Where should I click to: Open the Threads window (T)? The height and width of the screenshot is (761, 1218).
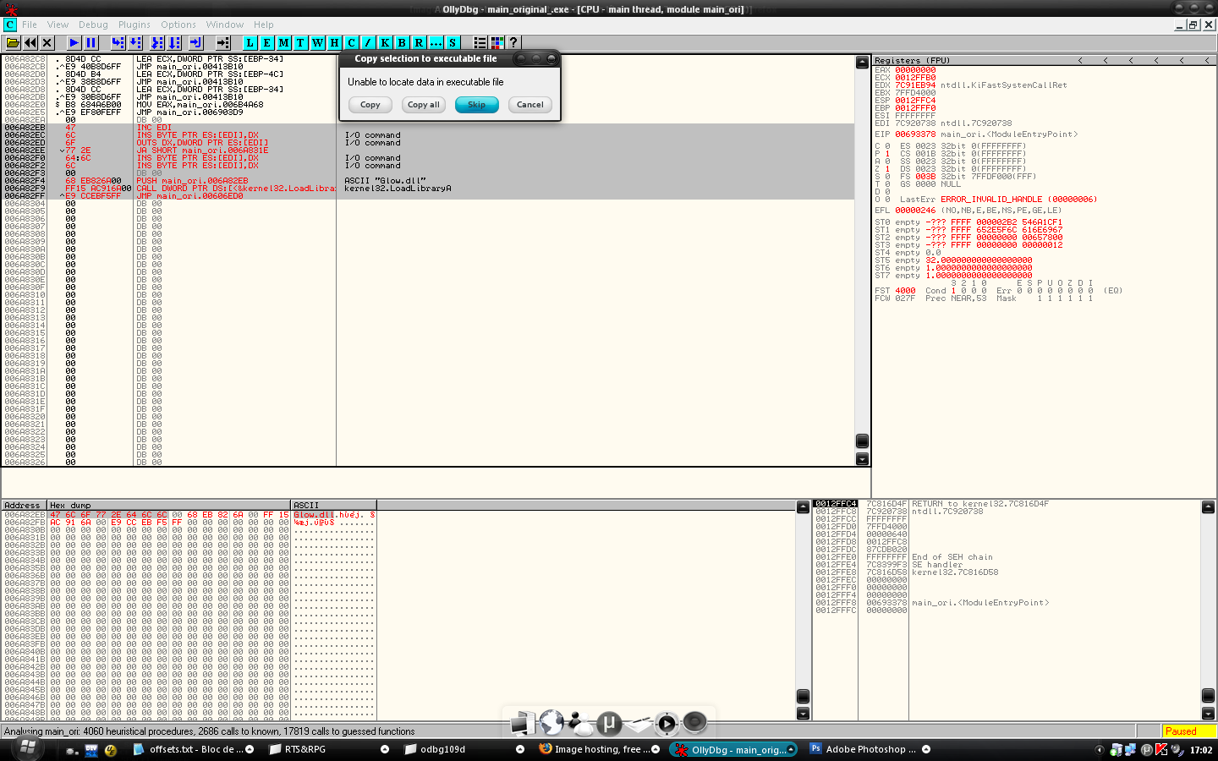[300, 42]
